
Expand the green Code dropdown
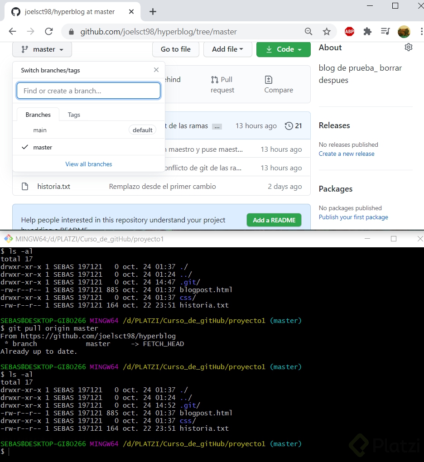tap(284, 49)
